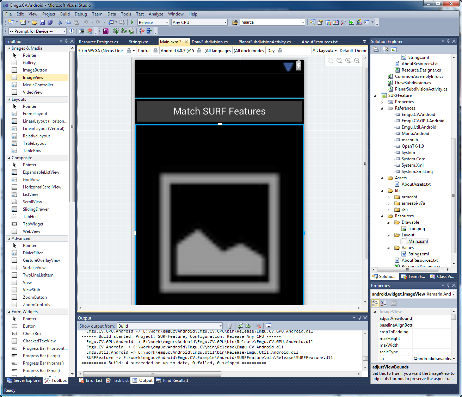Viewport: 462px width, 397px height.
Task: Click the Categorized view icon in Properties
Action: (x=375, y=303)
